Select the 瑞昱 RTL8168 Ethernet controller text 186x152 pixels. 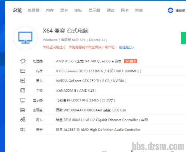tap(102, 120)
